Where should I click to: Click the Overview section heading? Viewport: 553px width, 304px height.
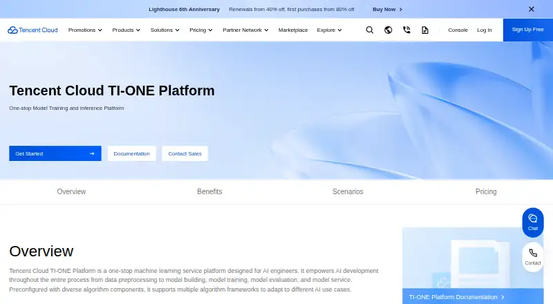(x=41, y=251)
